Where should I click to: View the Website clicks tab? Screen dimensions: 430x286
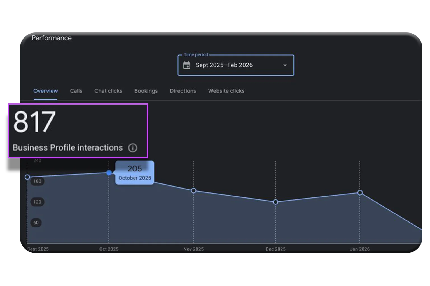tap(226, 91)
